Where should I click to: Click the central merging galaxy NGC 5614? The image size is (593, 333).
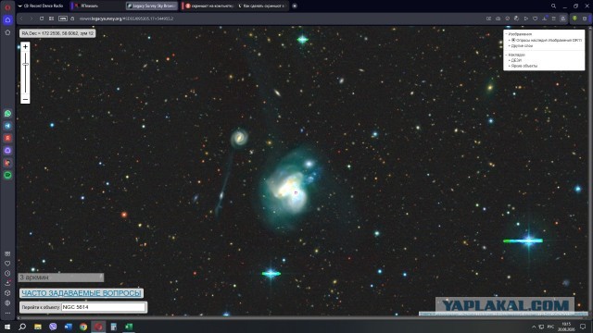pos(289,189)
